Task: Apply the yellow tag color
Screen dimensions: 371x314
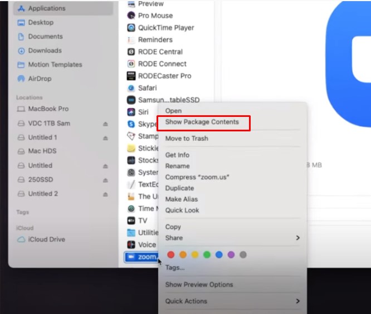Action: click(x=195, y=255)
